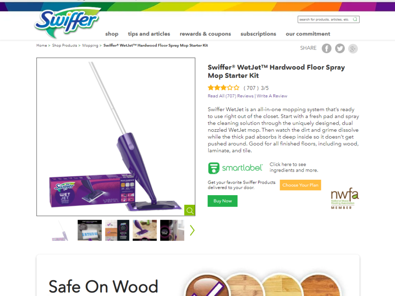Select the wet pad refill thumbnail
Image resolution: width=395 pixels, height=296 pixels.
tap(89, 231)
